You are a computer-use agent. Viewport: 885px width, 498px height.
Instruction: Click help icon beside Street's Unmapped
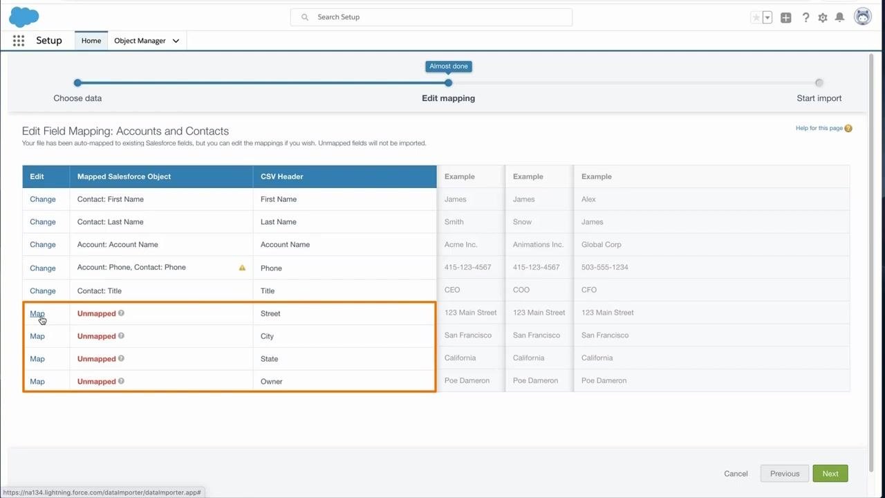(x=121, y=313)
